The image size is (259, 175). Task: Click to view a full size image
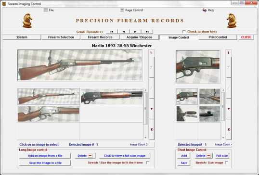coord(125,156)
